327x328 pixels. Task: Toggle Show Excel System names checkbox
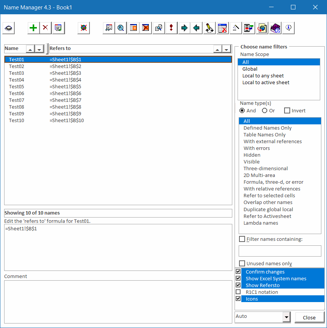(x=238, y=278)
